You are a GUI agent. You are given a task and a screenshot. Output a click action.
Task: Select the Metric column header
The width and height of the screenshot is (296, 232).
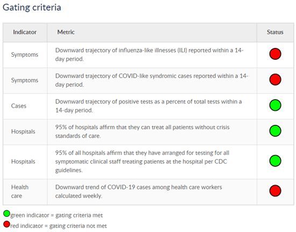click(66, 32)
